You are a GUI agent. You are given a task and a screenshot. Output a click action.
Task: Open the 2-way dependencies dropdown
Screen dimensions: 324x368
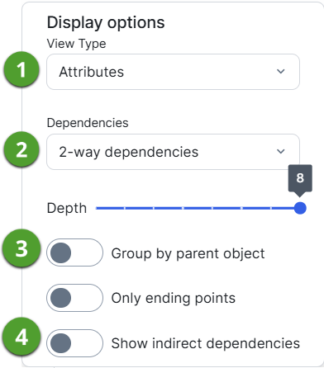[173, 152]
